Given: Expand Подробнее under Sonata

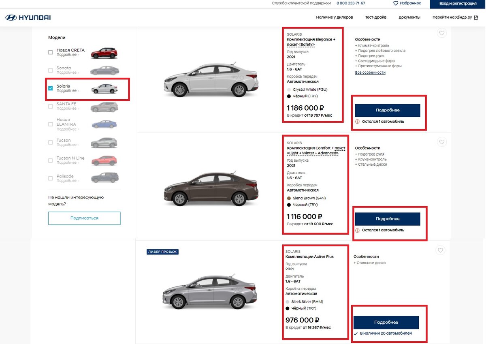Looking at the screenshot, I should (67, 73).
